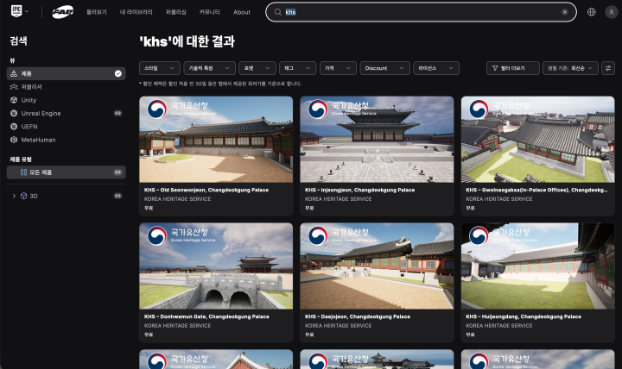
Task: Click the 필터 더보기 button
Action: click(x=513, y=68)
